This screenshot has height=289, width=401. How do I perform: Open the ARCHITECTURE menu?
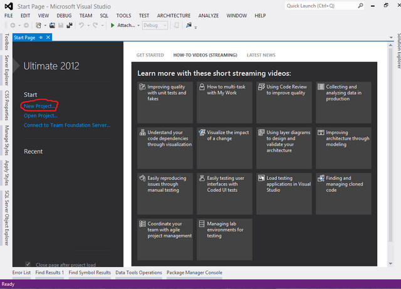click(x=174, y=16)
